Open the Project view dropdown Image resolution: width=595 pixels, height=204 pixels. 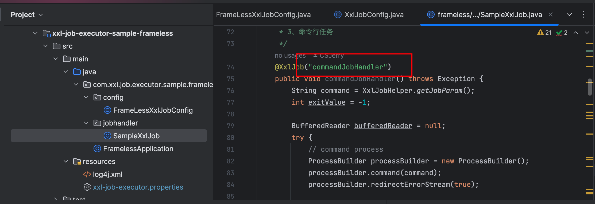point(27,15)
